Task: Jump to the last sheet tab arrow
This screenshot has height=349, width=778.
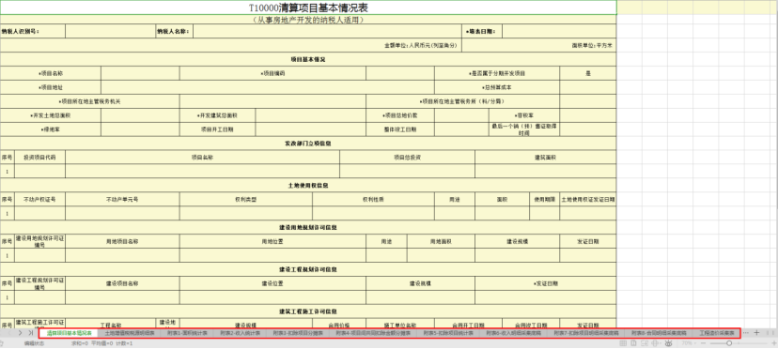Action: [x=31, y=333]
